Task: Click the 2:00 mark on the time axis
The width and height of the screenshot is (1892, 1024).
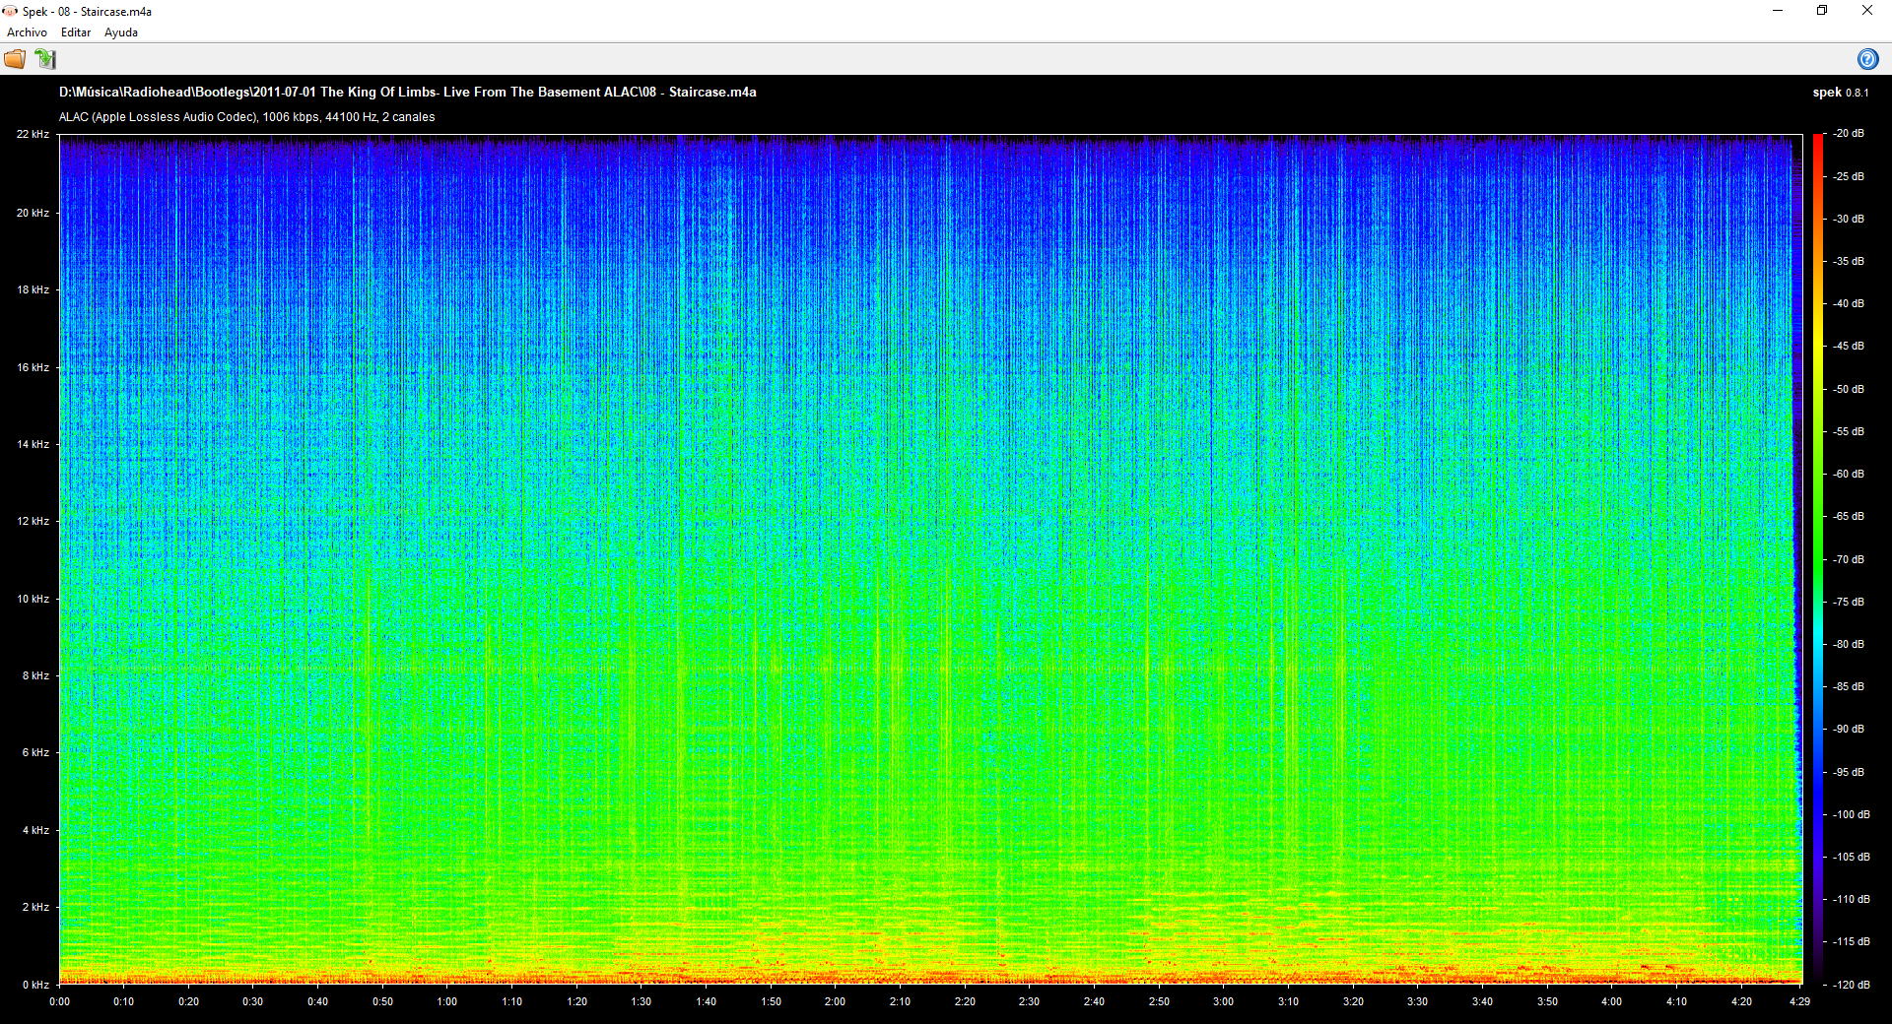Action: (x=835, y=1001)
